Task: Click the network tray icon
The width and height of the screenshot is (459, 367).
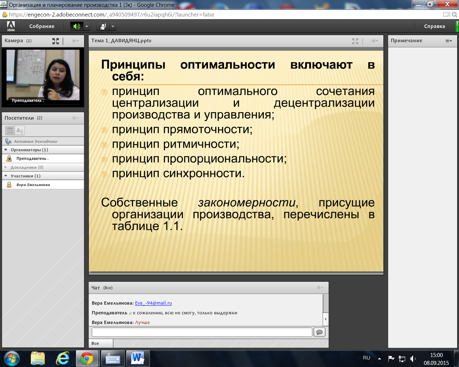Action: pos(402,358)
